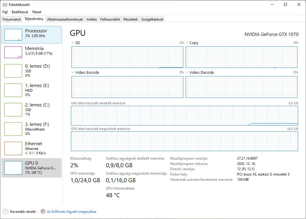Open the Fájl menu
The width and height of the screenshot is (306, 219).
[x=5, y=12]
